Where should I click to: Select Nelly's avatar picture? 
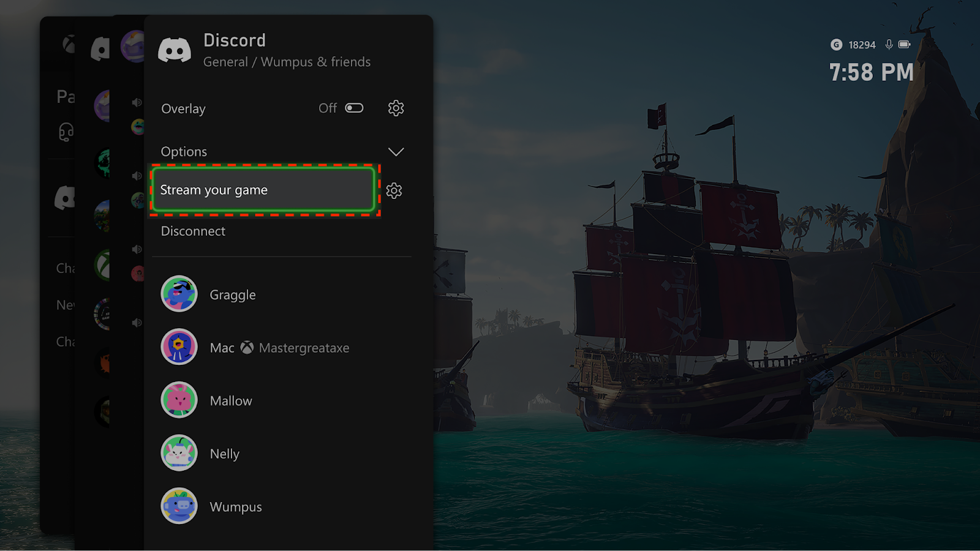[x=179, y=453]
